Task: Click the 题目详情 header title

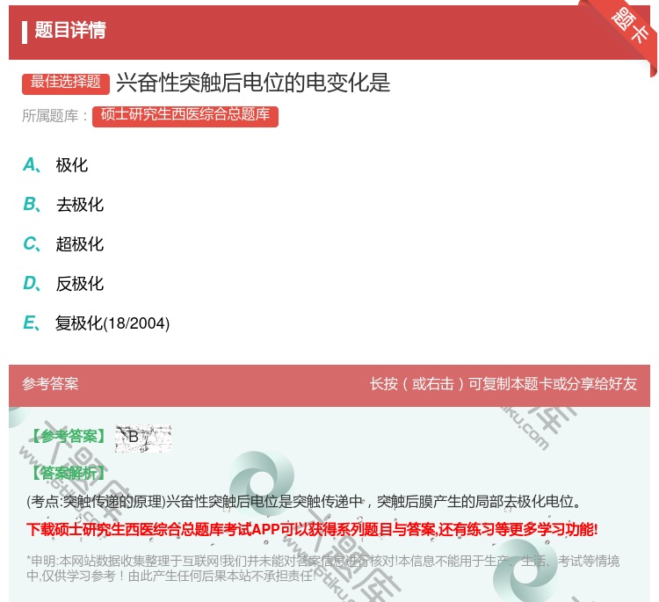Action: 70,30
